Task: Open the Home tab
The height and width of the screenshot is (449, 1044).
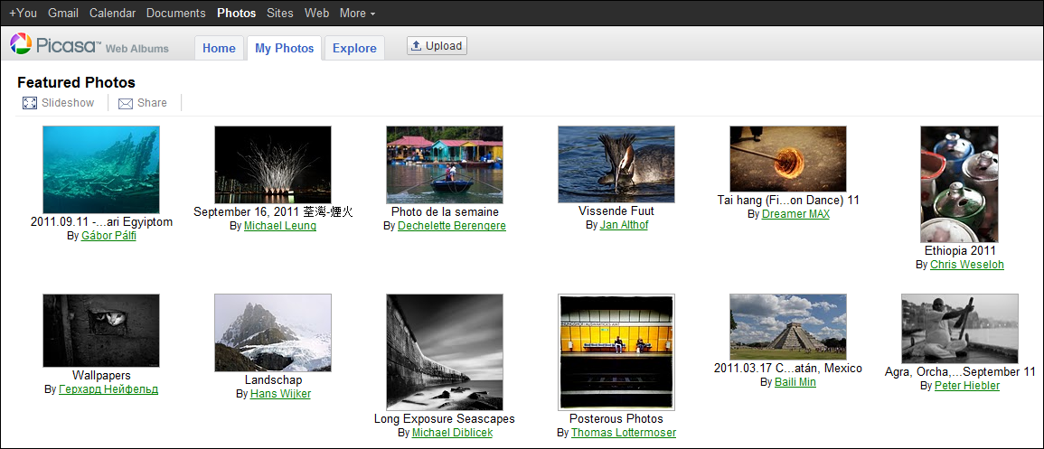Action: pos(219,48)
